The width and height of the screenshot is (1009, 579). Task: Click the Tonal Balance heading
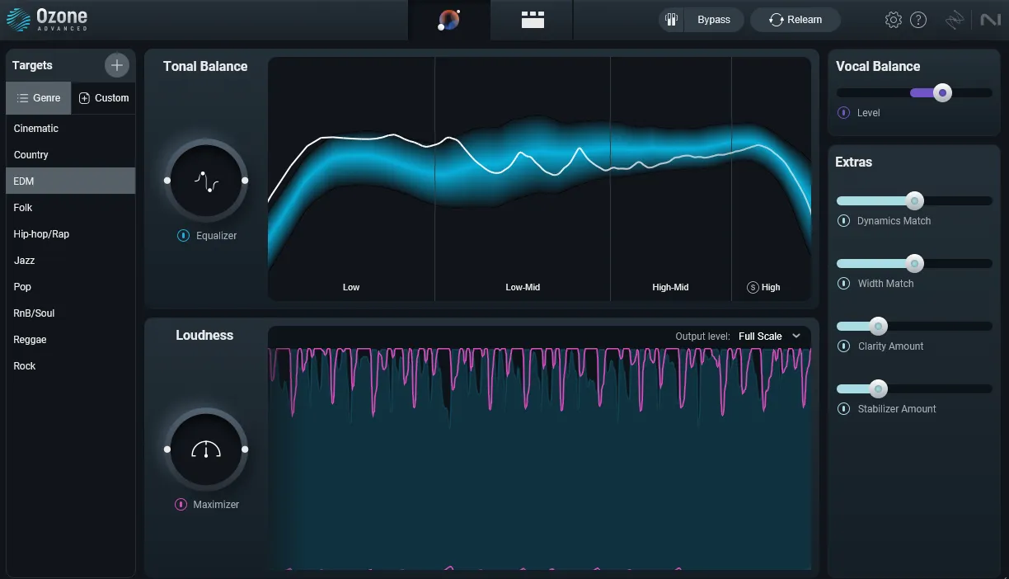(x=205, y=67)
